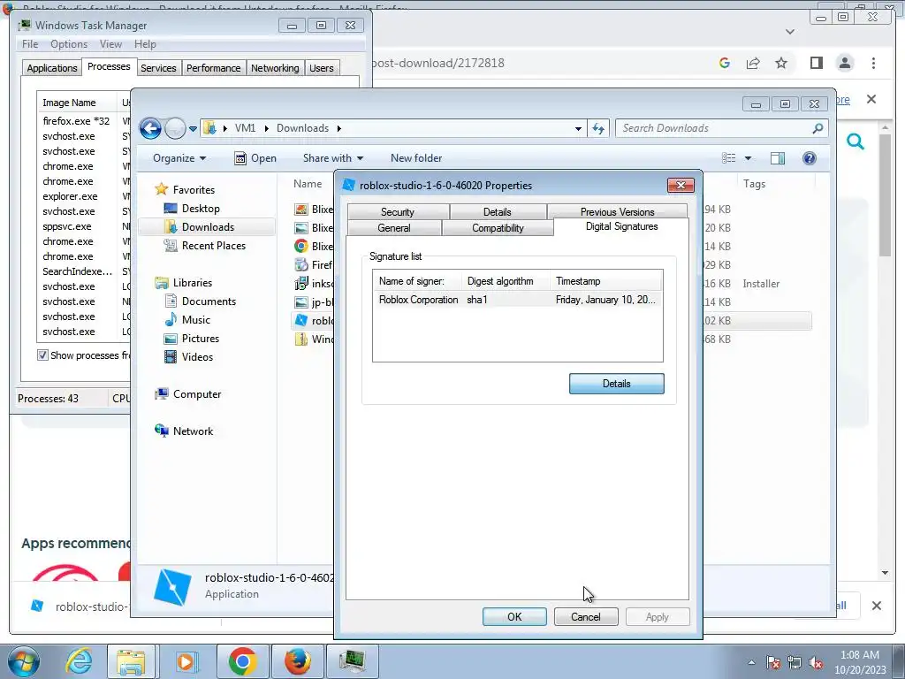This screenshot has height=679, width=905.
Task: Switch to Applications tab in Task Manager
Action: tap(52, 68)
